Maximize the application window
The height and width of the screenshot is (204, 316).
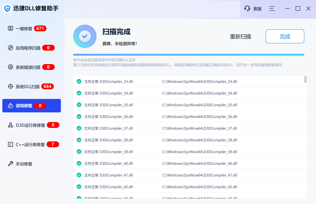pyautogui.click(x=298, y=8)
